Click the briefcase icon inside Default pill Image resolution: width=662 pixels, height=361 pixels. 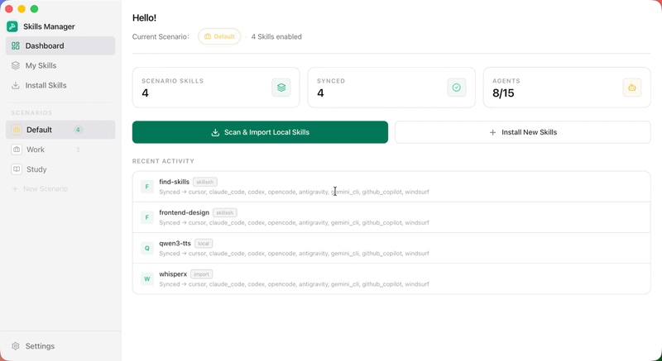point(208,36)
